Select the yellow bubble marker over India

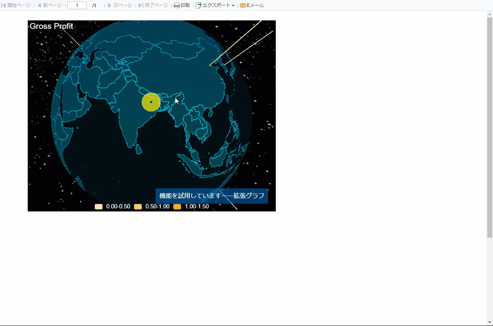point(151,102)
